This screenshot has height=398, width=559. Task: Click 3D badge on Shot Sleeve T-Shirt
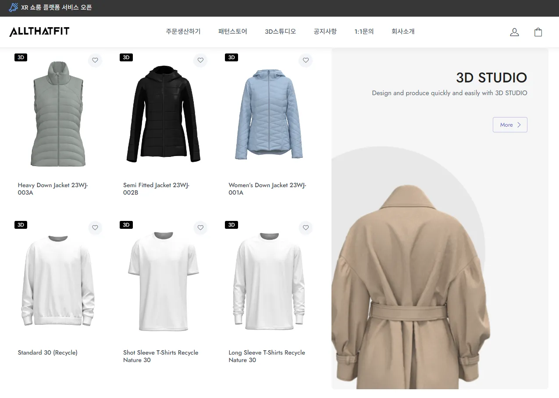(126, 225)
